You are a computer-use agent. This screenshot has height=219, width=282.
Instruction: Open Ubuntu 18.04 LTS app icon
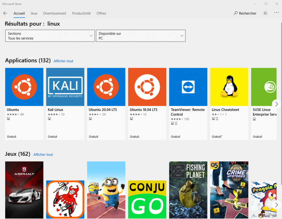pyautogui.click(x=147, y=87)
